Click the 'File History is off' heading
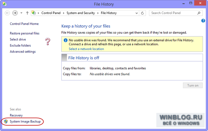208x131 pixels. click(84, 58)
